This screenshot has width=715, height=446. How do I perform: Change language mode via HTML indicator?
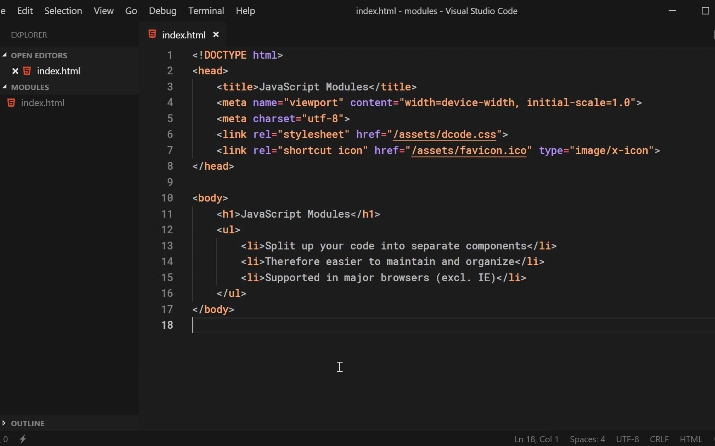[x=691, y=439]
